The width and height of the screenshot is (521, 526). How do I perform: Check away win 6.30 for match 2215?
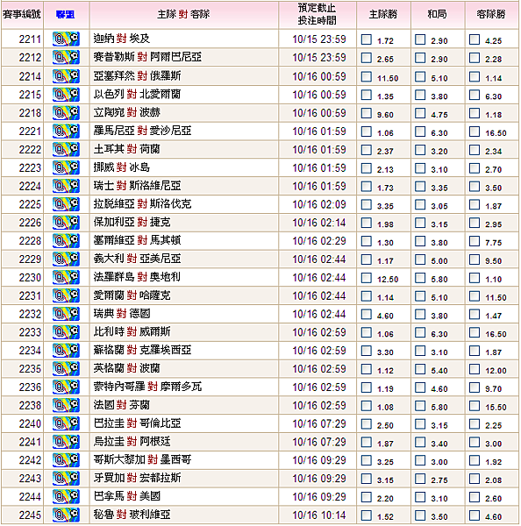(x=475, y=95)
